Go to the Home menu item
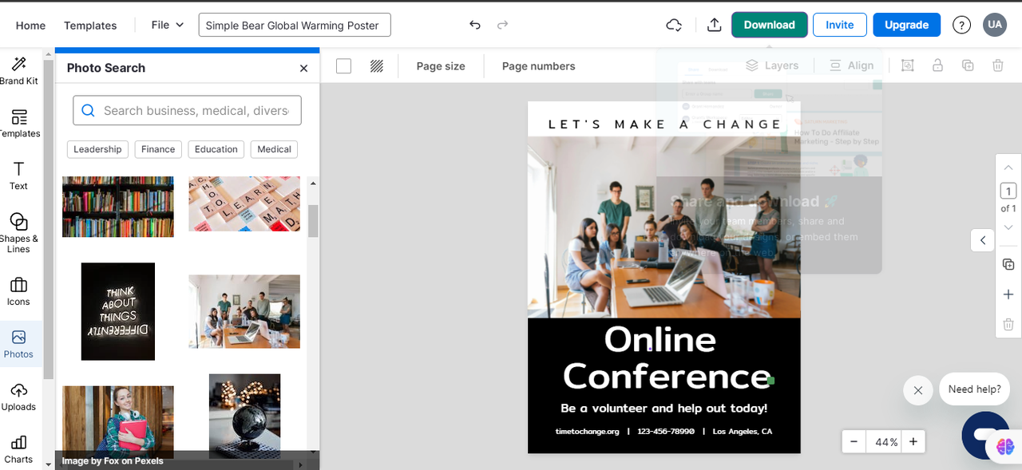Viewport: 1022px width, 470px height. [30, 26]
